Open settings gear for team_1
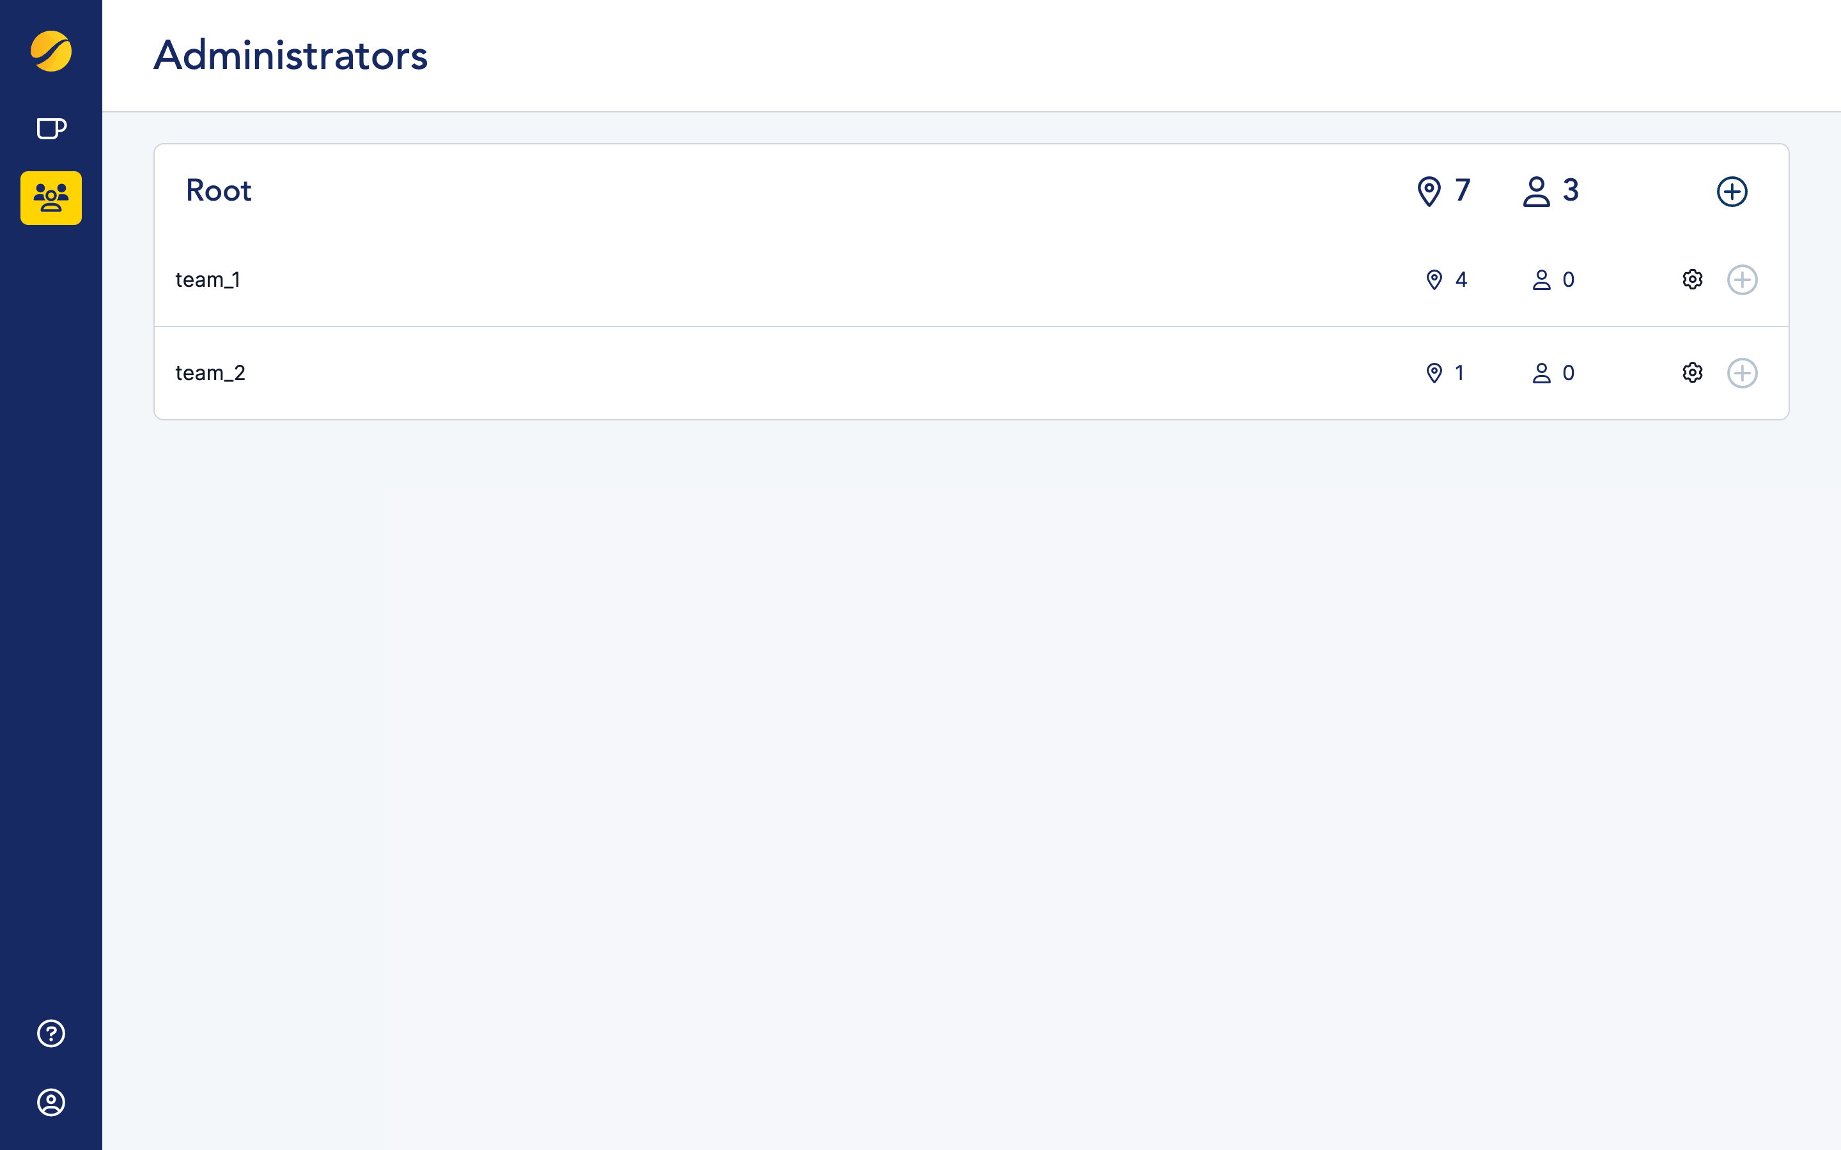The image size is (1841, 1150). tap(1692, 280)
